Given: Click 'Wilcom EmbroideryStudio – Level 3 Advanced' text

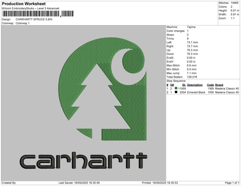Looking at the screenshot, I should 31,8.
